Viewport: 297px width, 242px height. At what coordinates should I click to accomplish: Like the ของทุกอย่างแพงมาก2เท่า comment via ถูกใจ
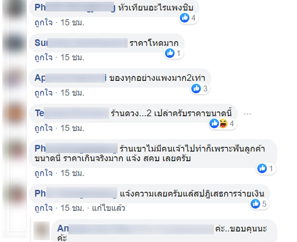pyautogui.click(x=44, y=93)
